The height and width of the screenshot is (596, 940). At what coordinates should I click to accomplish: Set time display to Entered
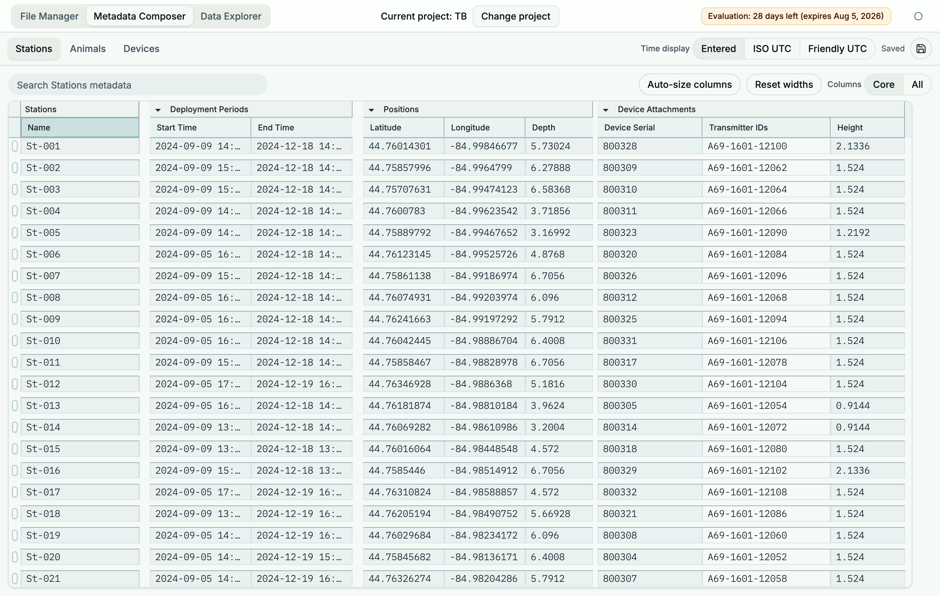click(718, 49)
